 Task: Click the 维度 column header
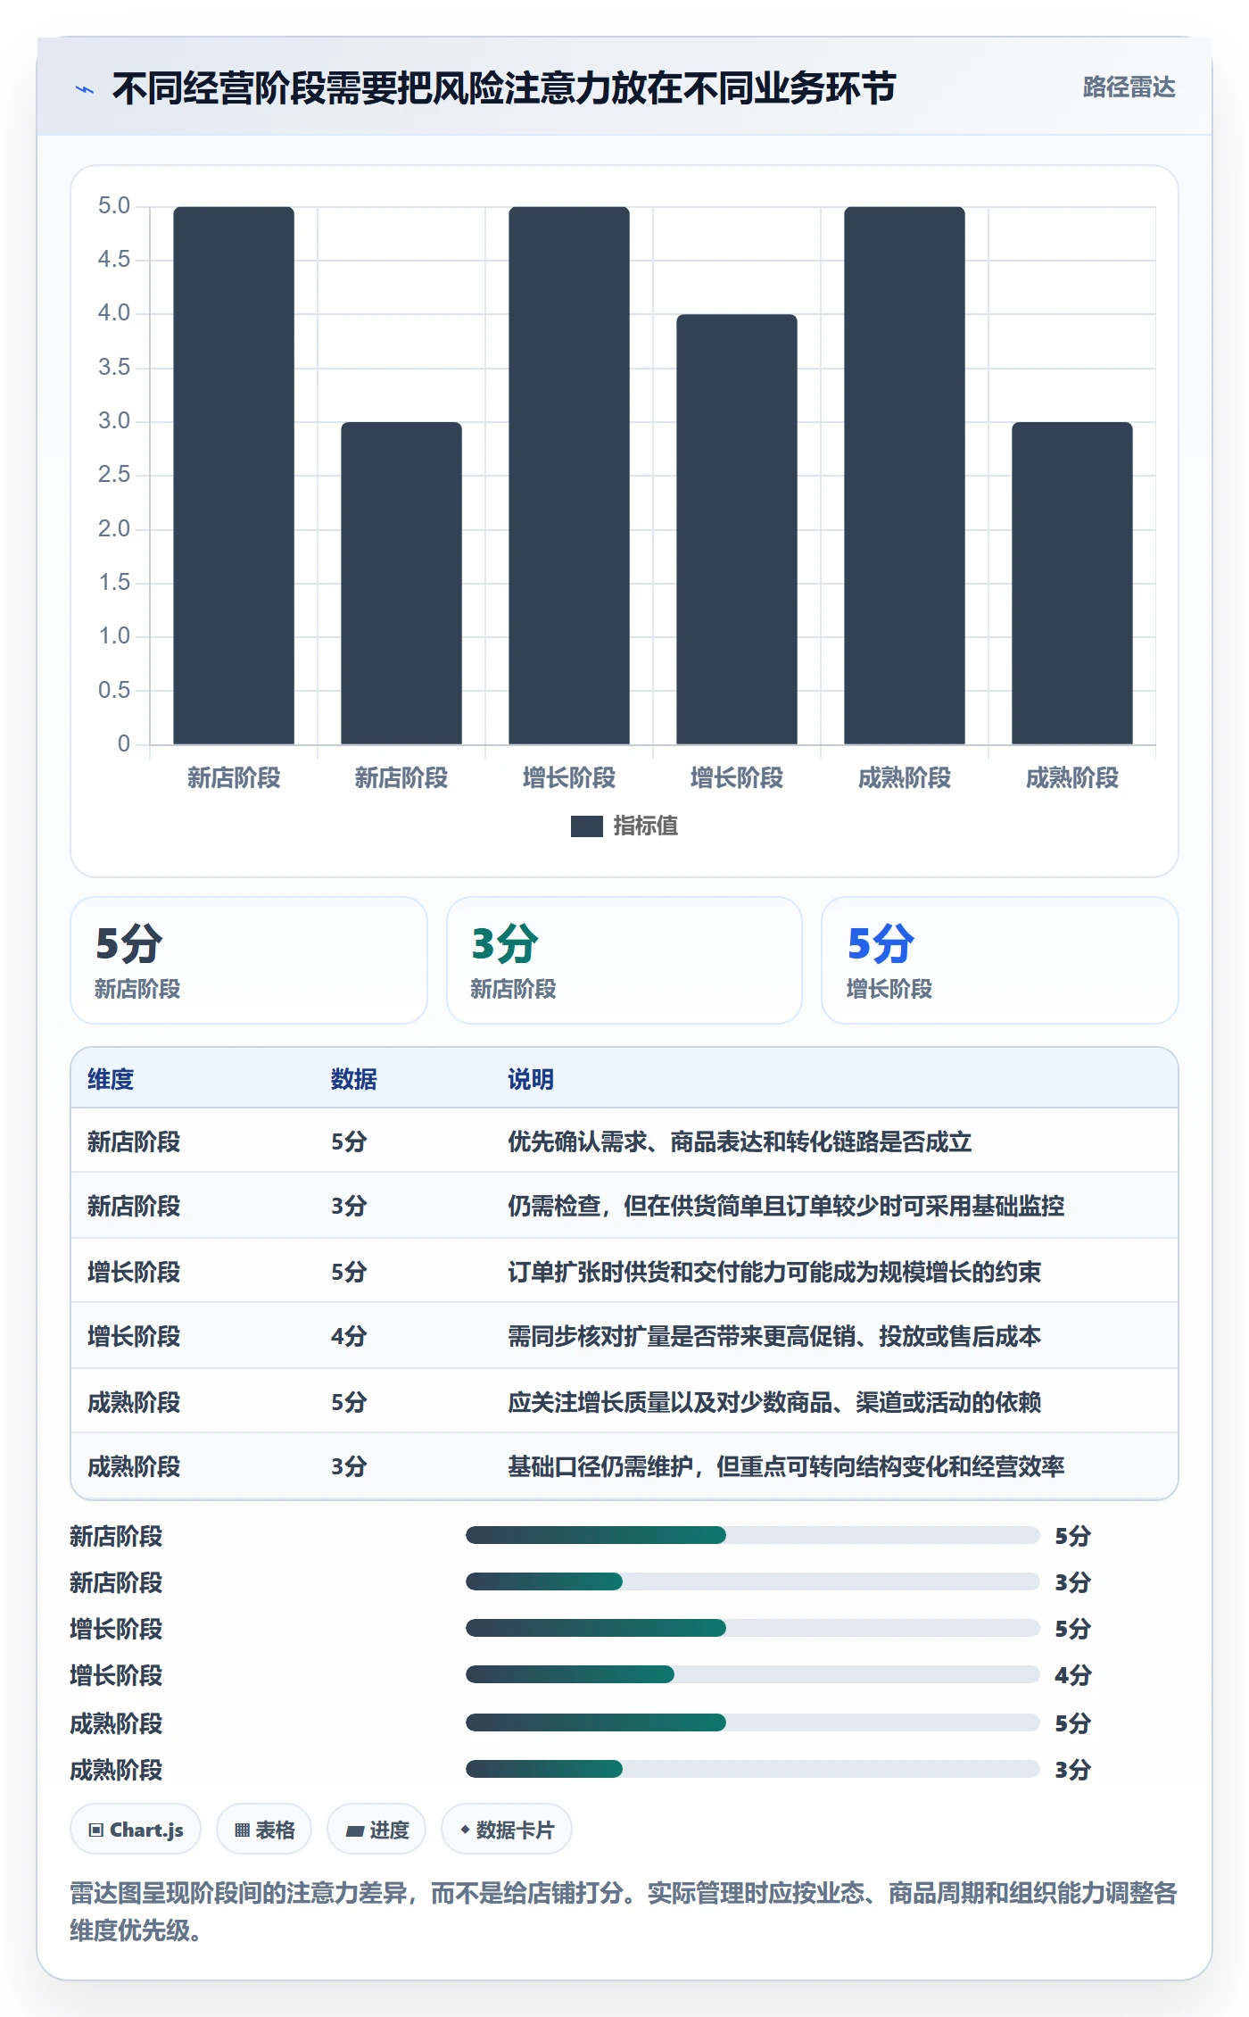click(x=111, y=1079)
